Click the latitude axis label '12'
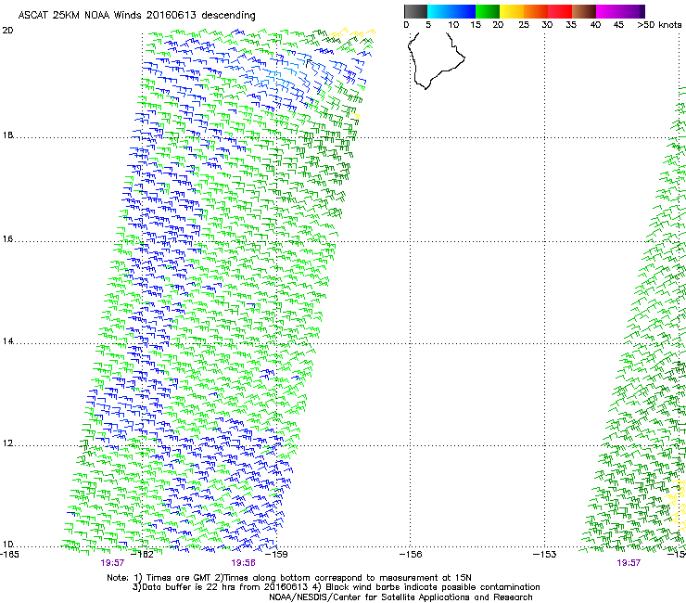686x603 pixels. point(7,443)
